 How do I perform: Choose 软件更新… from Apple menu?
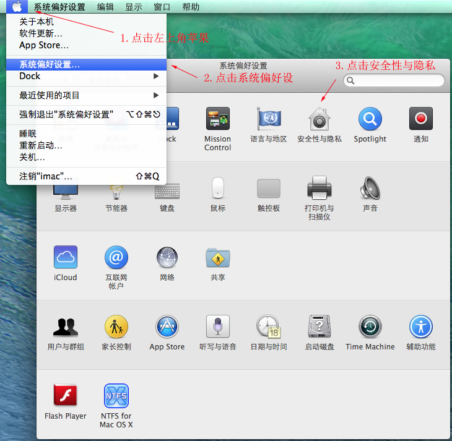86,33
